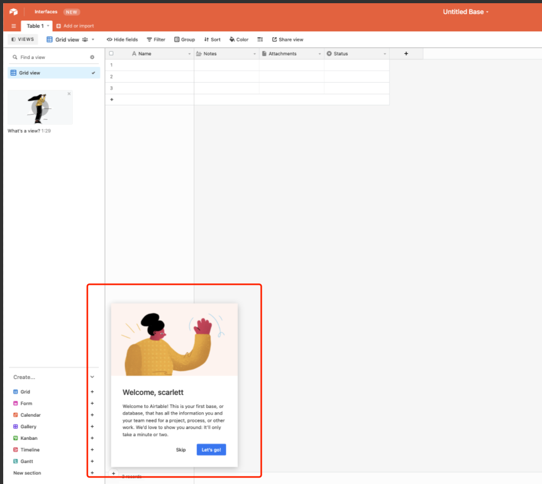This screenshot has height=484, width=542.
Task: Click the Notes column header
Action: pyautogui.click(x=227, y=54)
